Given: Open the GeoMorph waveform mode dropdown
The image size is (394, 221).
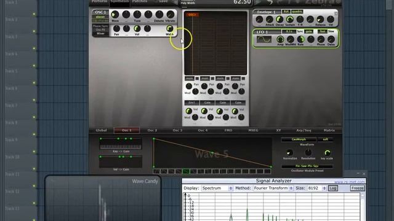Looking at the screenshot, I should pos(299,139).
